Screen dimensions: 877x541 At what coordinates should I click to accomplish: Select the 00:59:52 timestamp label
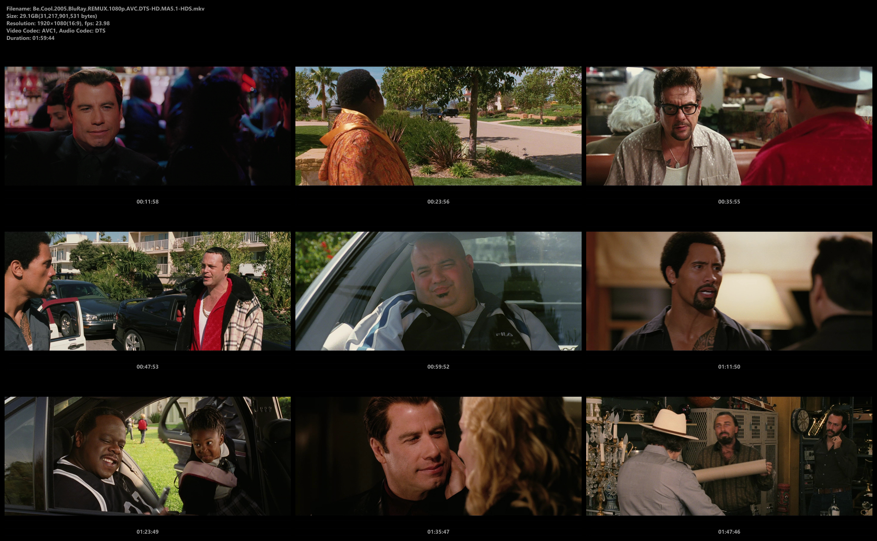coord(438,367)
